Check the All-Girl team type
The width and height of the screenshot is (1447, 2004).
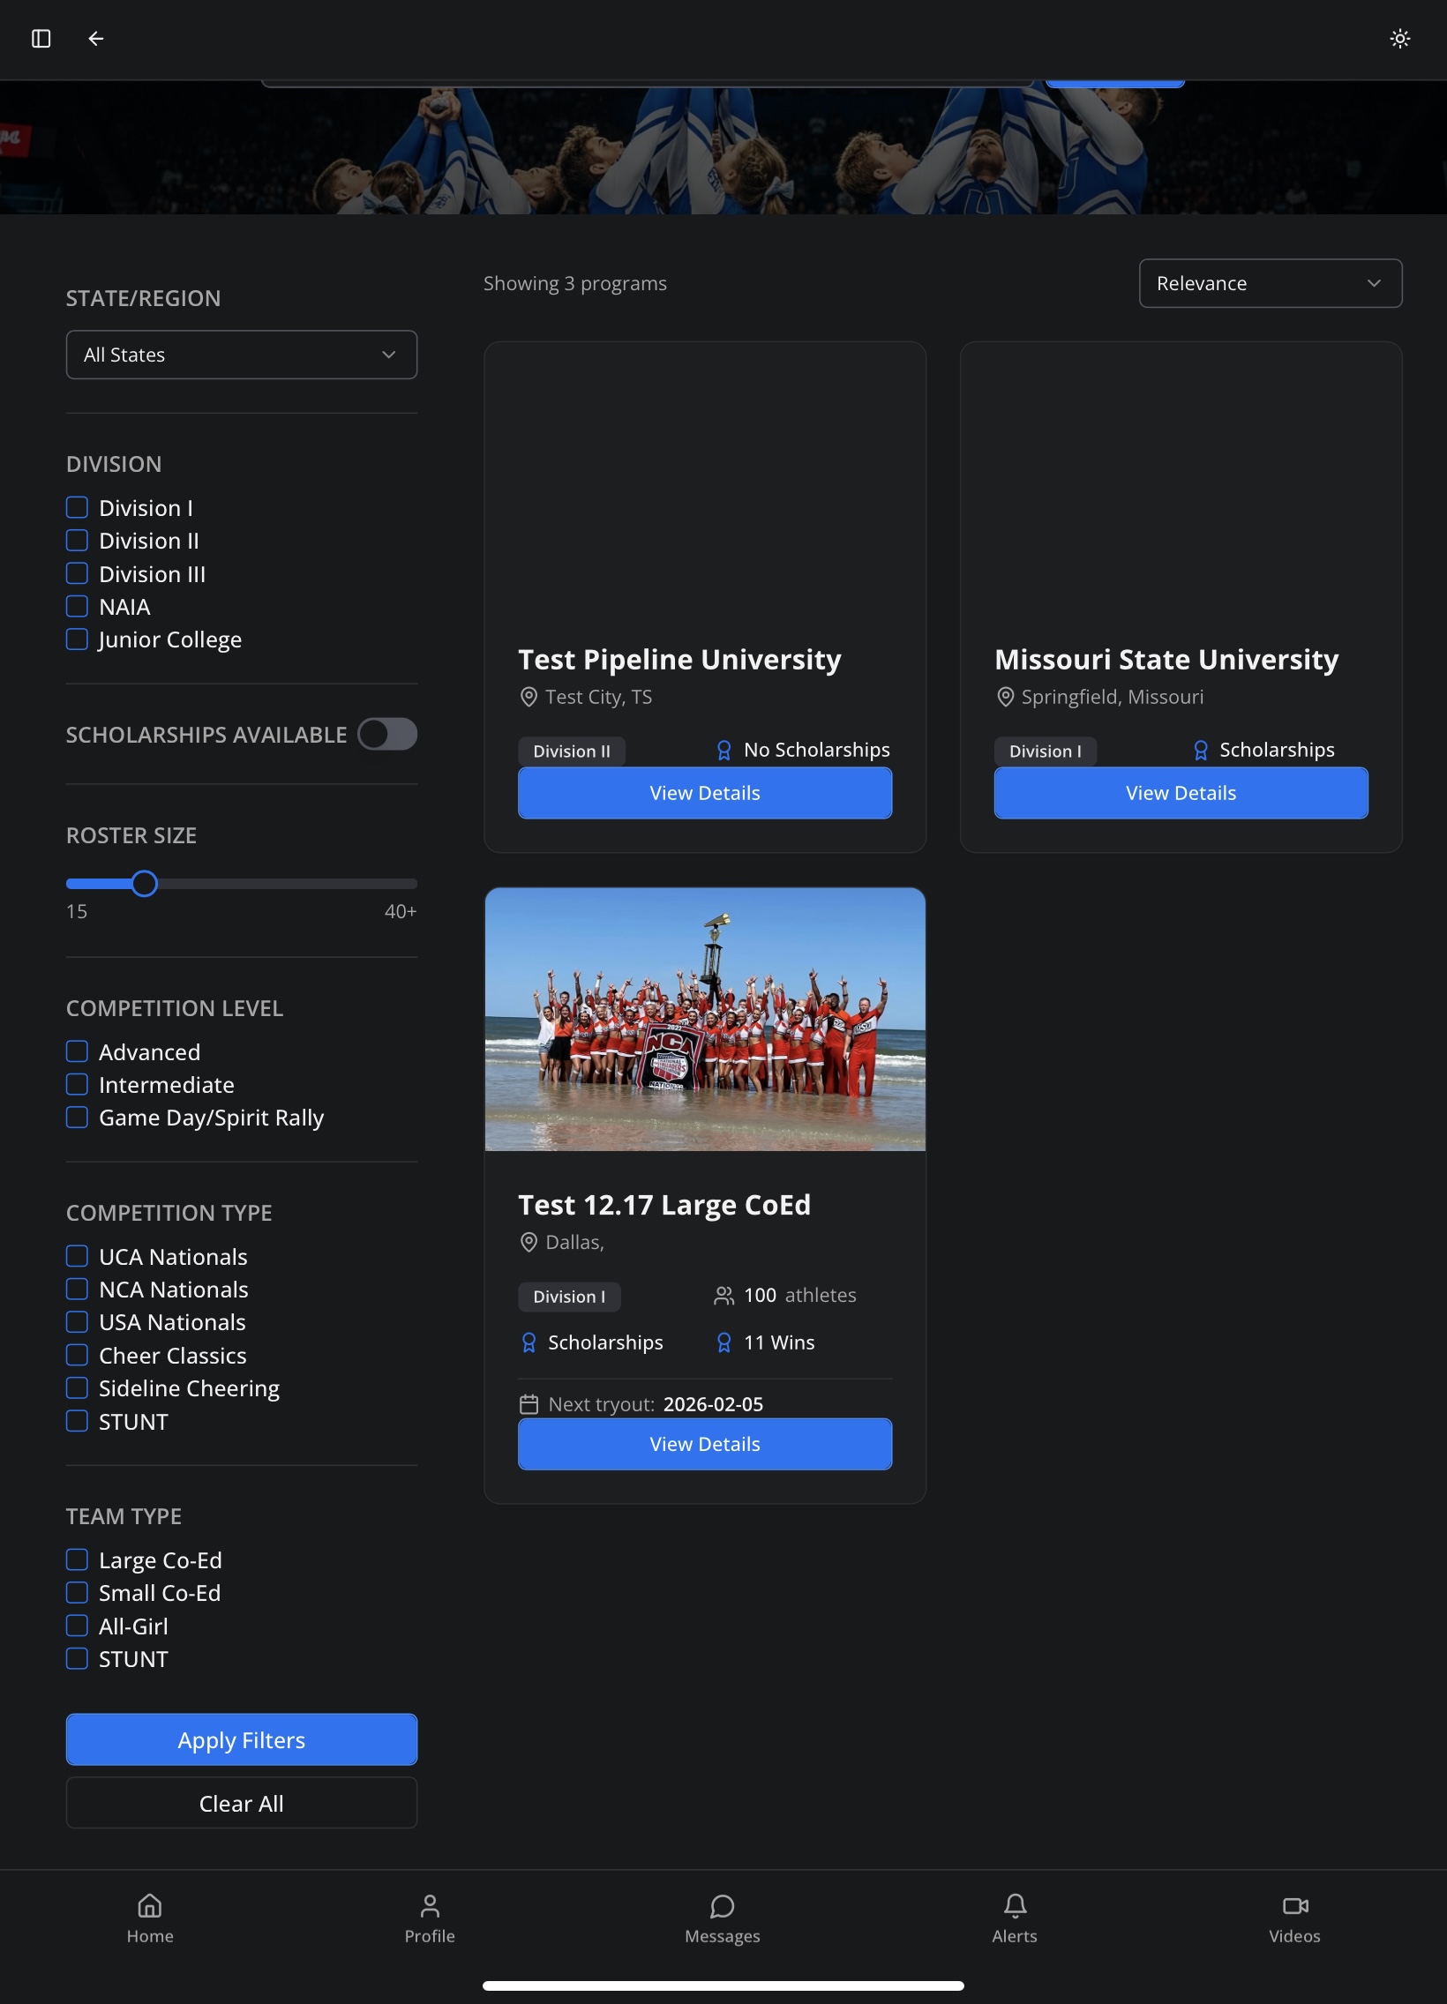pyautogui.click(x=77, y=1626)
